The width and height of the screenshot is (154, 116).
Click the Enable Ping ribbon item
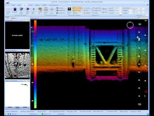click(61, 11)
